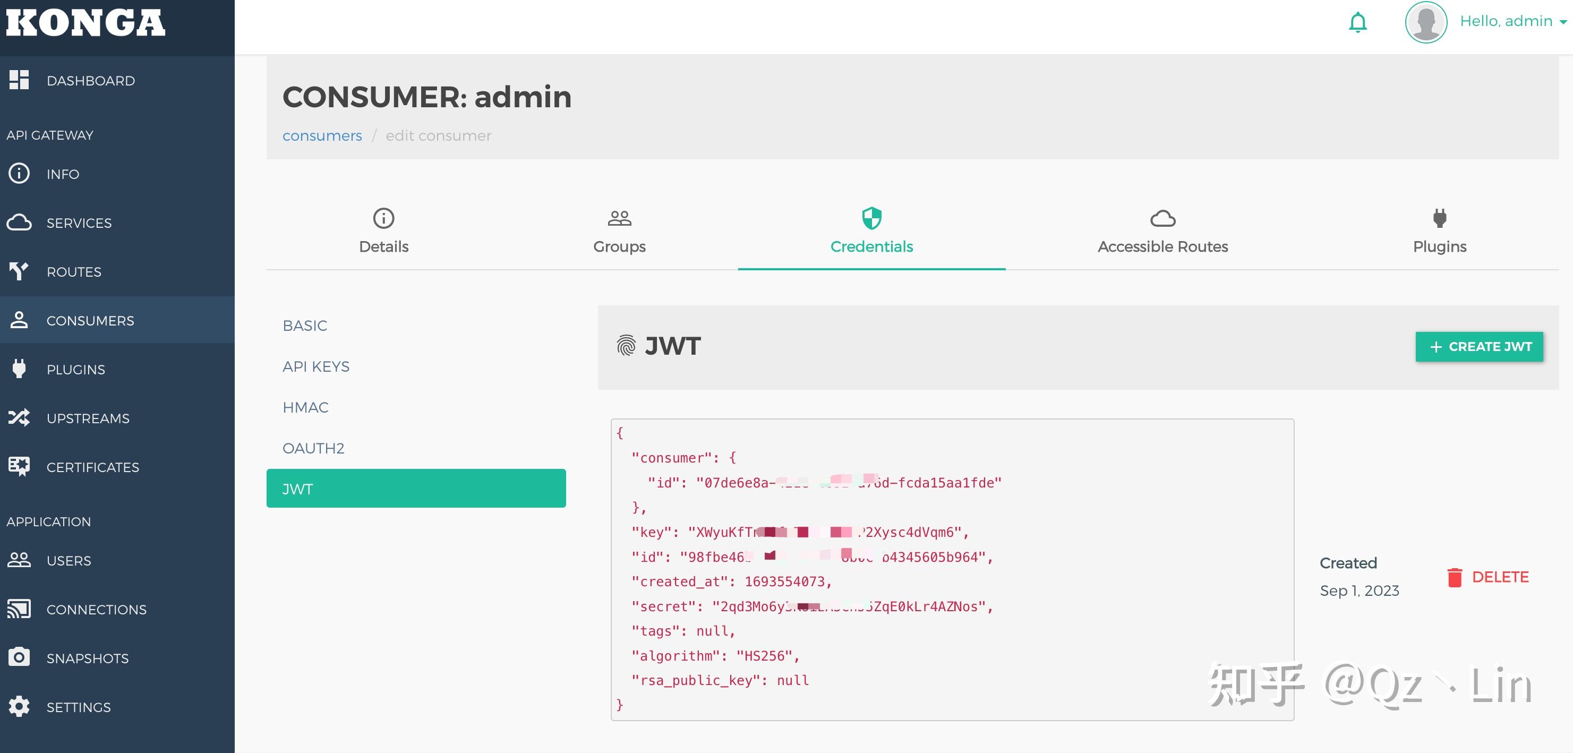1573x753 pixels.
Task: Switch to the Details tab
Action: coord(383,232)
